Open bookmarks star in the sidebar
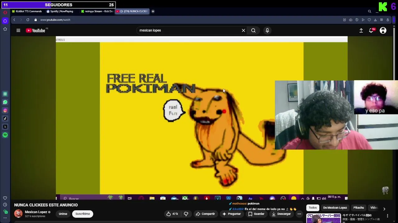The height and width of the screenshot is (223, 398). [5, 29]
